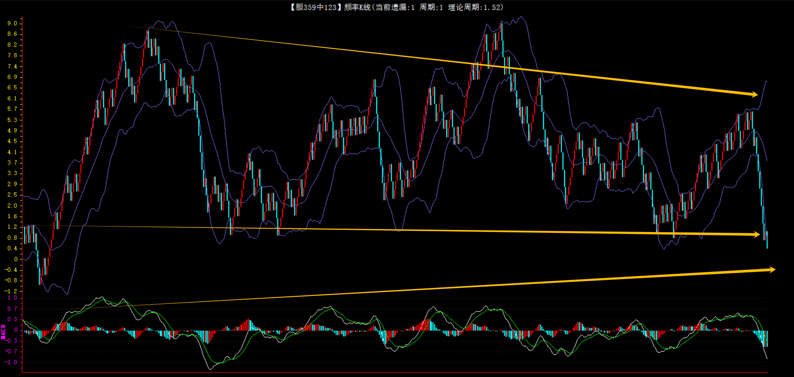Click arrowhead of the middle horizontal orange trendline
The image size is (794, 377).
(756, 234)
